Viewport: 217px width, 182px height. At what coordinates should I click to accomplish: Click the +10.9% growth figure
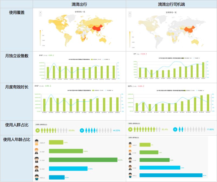click(143, 54)
